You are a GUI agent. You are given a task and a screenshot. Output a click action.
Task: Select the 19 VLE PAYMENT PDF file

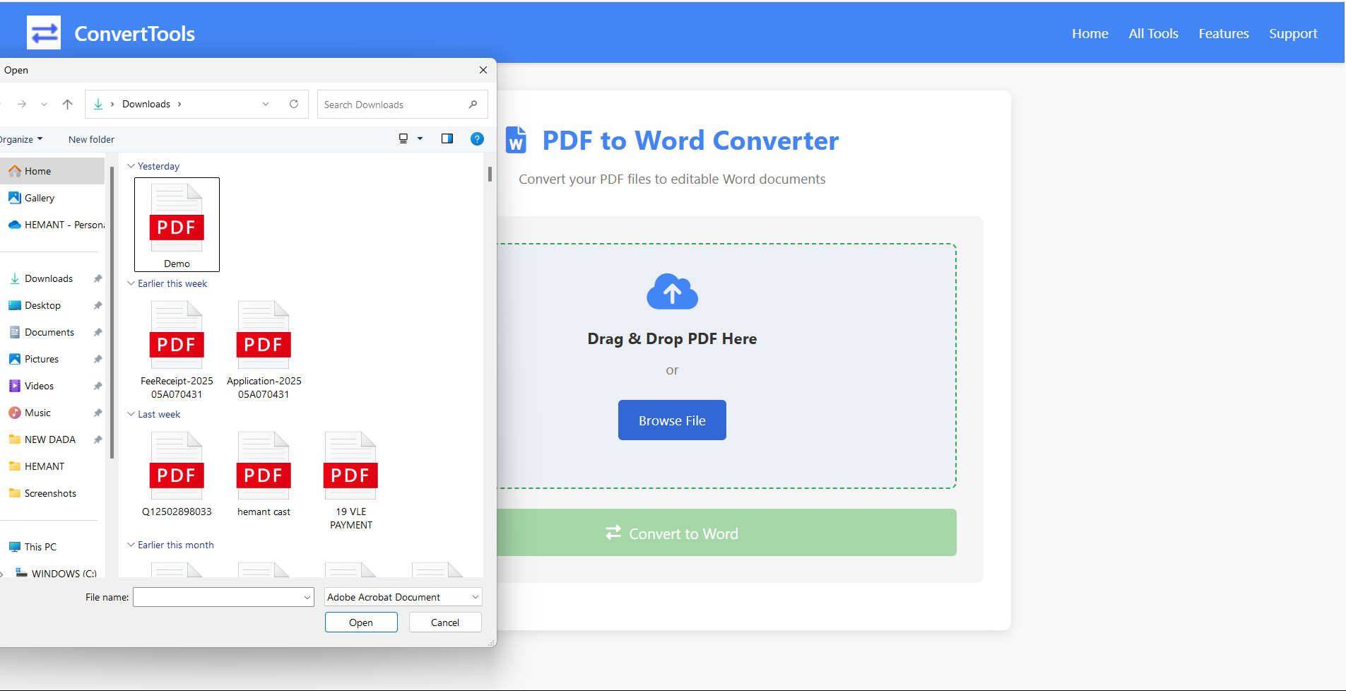pyautogui.click(x=350, y=480)
